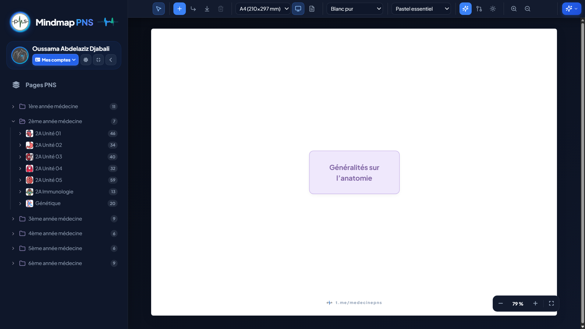Select the pointer cursor tool
Viewport: 585px width, 329px height.
(x=158, y=9)
